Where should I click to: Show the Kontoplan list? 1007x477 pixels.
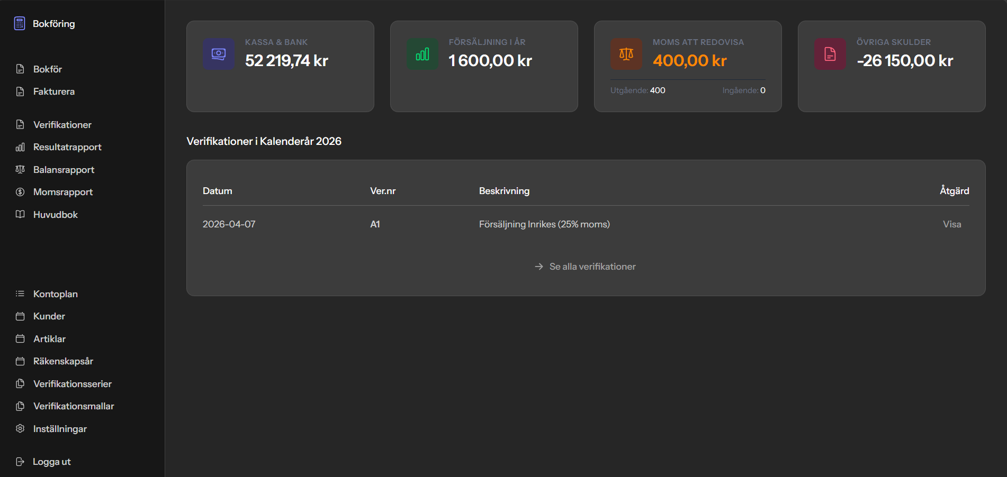[55, 294]
